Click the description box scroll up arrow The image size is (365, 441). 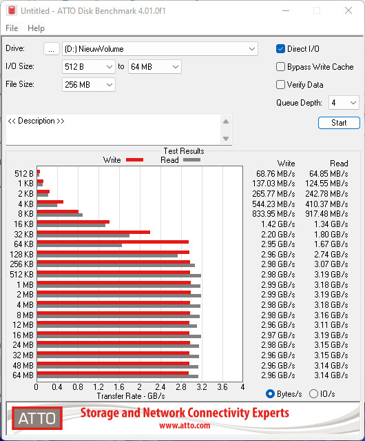[x=226, y=121]
